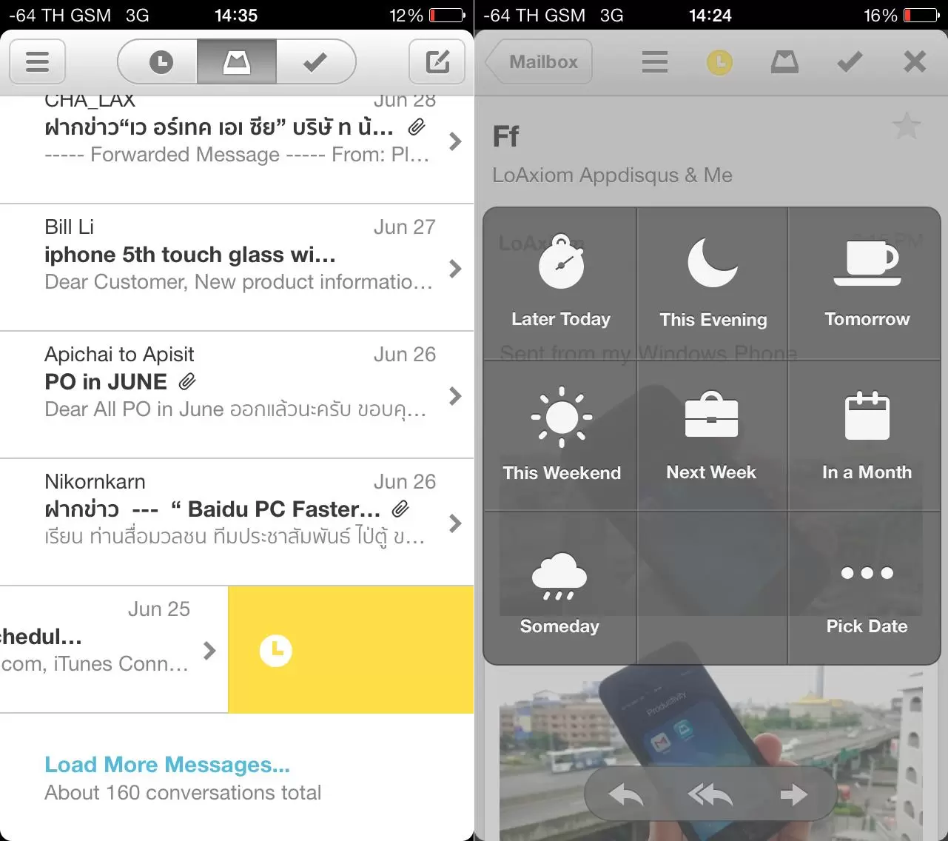Delete message with X icon in toolbar

click(915, 61)
